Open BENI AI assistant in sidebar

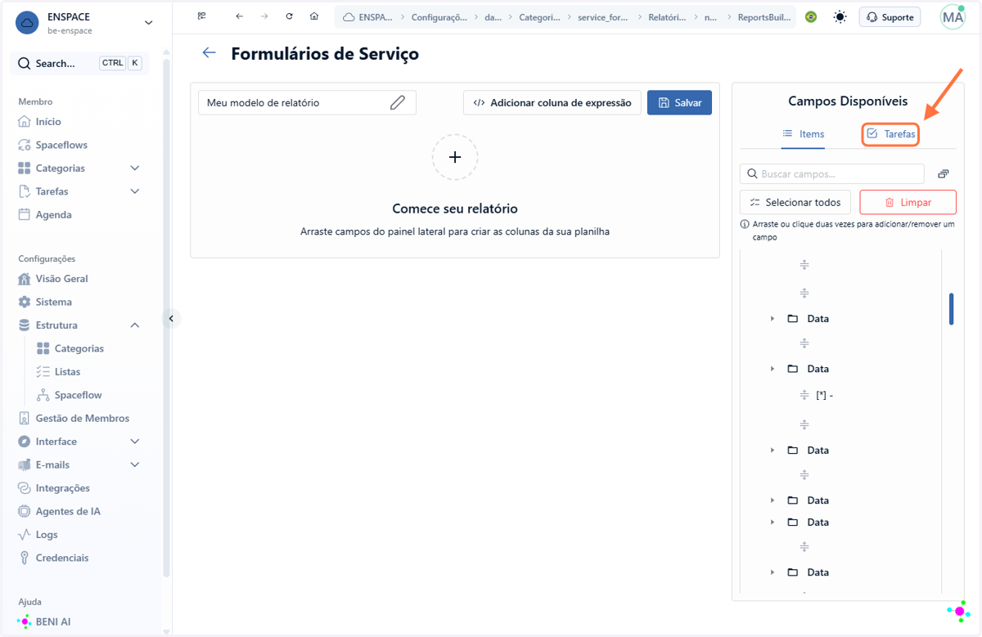[x=52, y=621]
